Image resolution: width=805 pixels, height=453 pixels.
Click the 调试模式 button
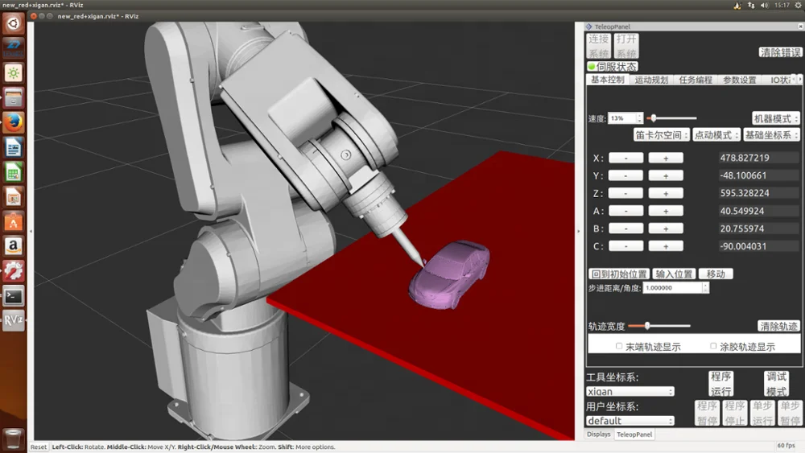coord(776,384)
